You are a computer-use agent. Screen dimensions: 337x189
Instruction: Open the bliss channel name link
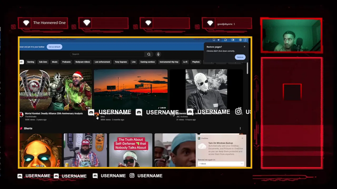(103, 117)
